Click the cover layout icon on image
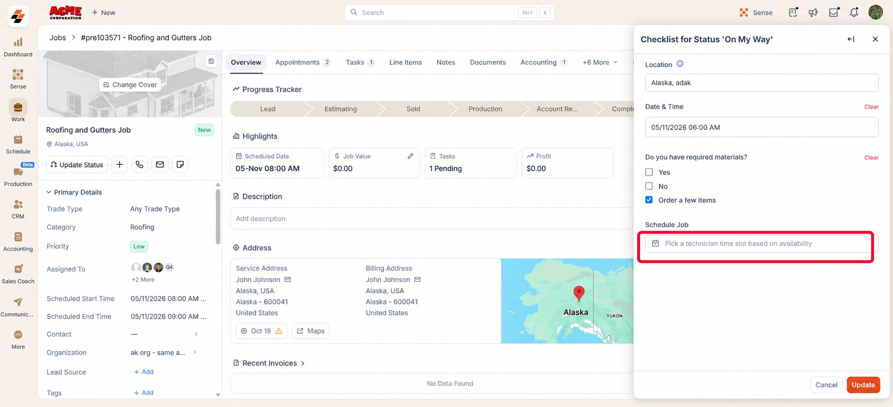The width and height of the screenshot is (893, 407). point(211,61)
